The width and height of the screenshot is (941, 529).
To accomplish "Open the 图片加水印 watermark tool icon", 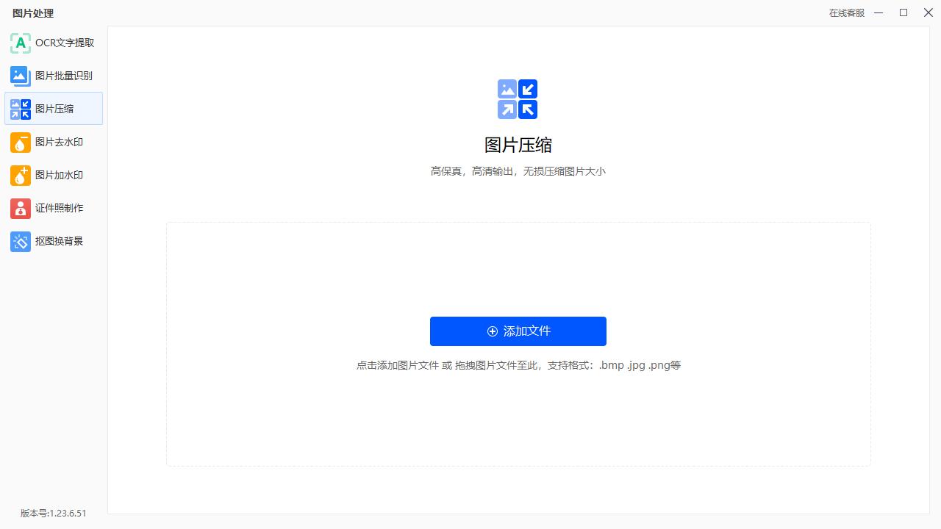I will point(20,175).
